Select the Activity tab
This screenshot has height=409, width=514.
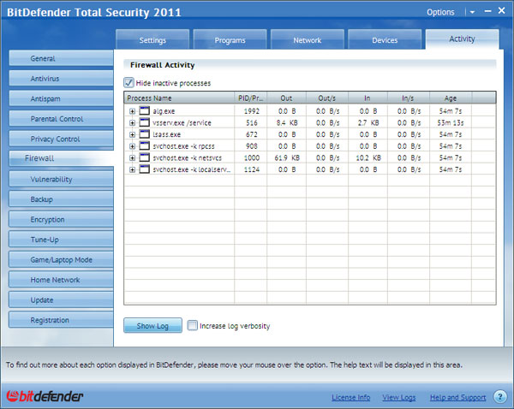pos(463,39)
